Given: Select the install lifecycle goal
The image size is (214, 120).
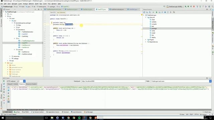Looking at the screenshot, I should (x=153, y=33).
